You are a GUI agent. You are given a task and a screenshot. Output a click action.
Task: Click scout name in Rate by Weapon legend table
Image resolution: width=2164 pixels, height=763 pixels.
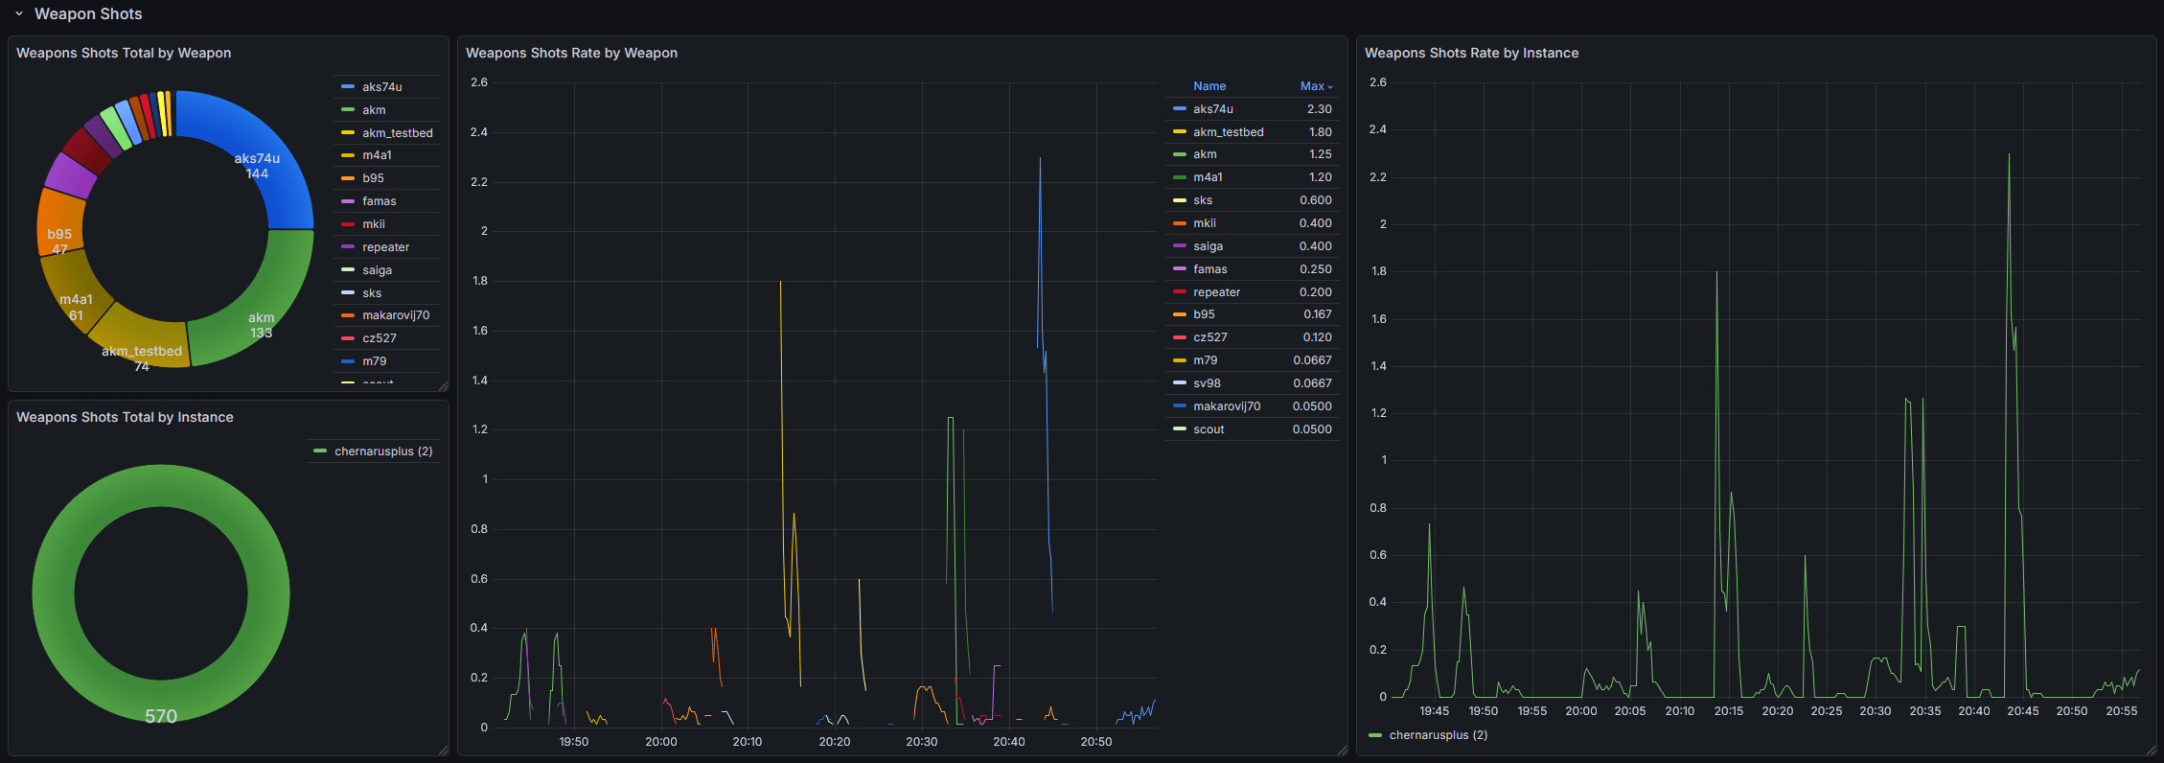click(1209, 429)
